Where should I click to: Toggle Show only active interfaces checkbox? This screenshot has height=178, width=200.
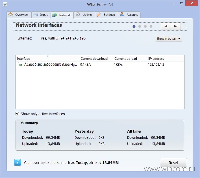tap(17, 114)
